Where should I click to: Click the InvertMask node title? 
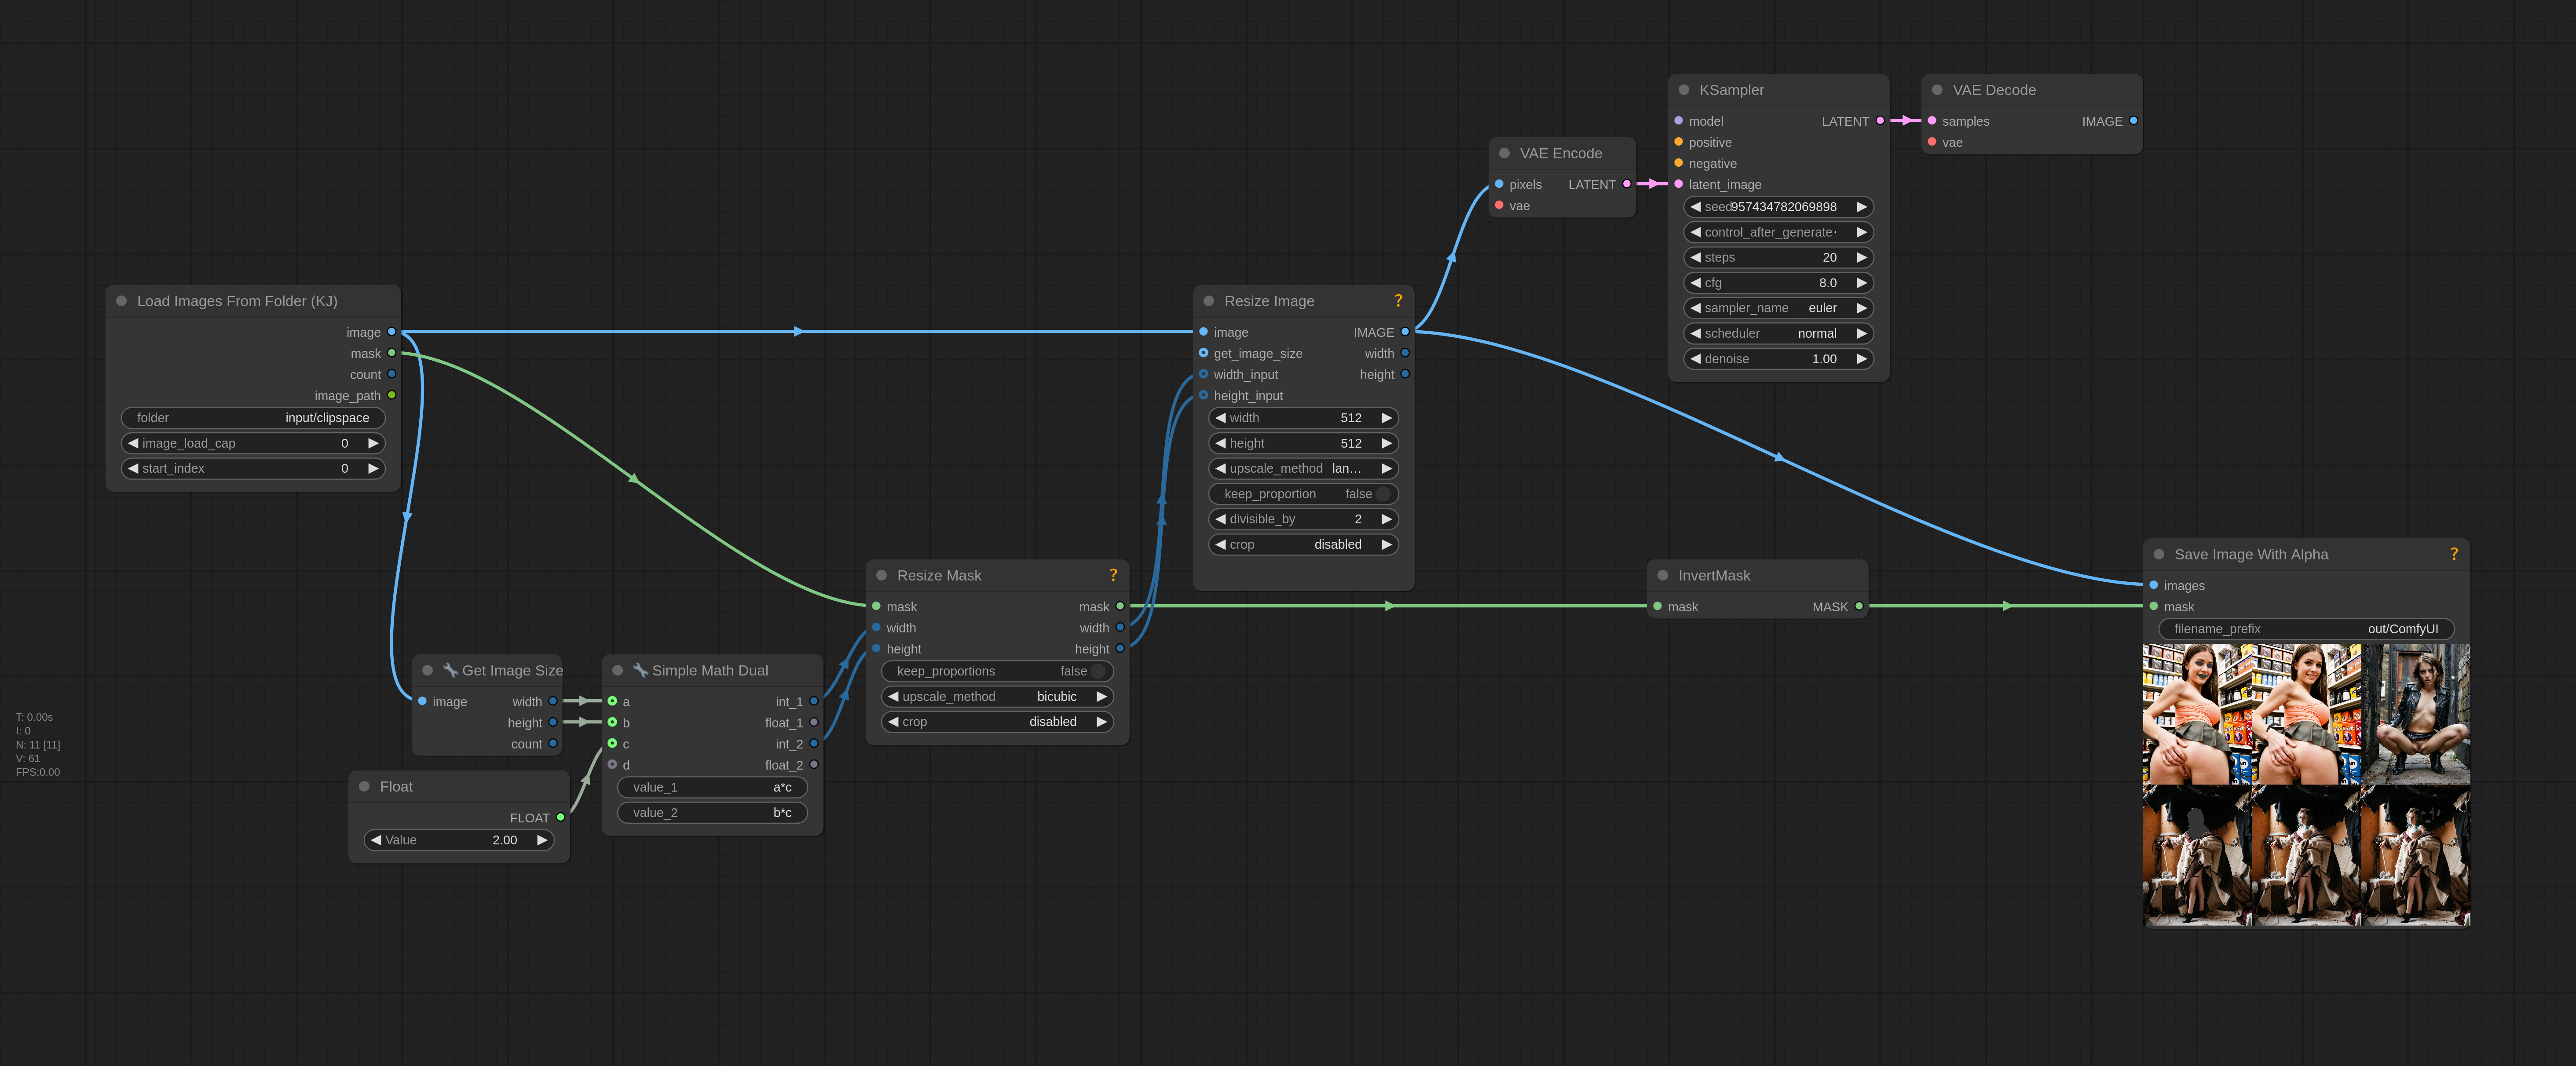coord(1714,575)
